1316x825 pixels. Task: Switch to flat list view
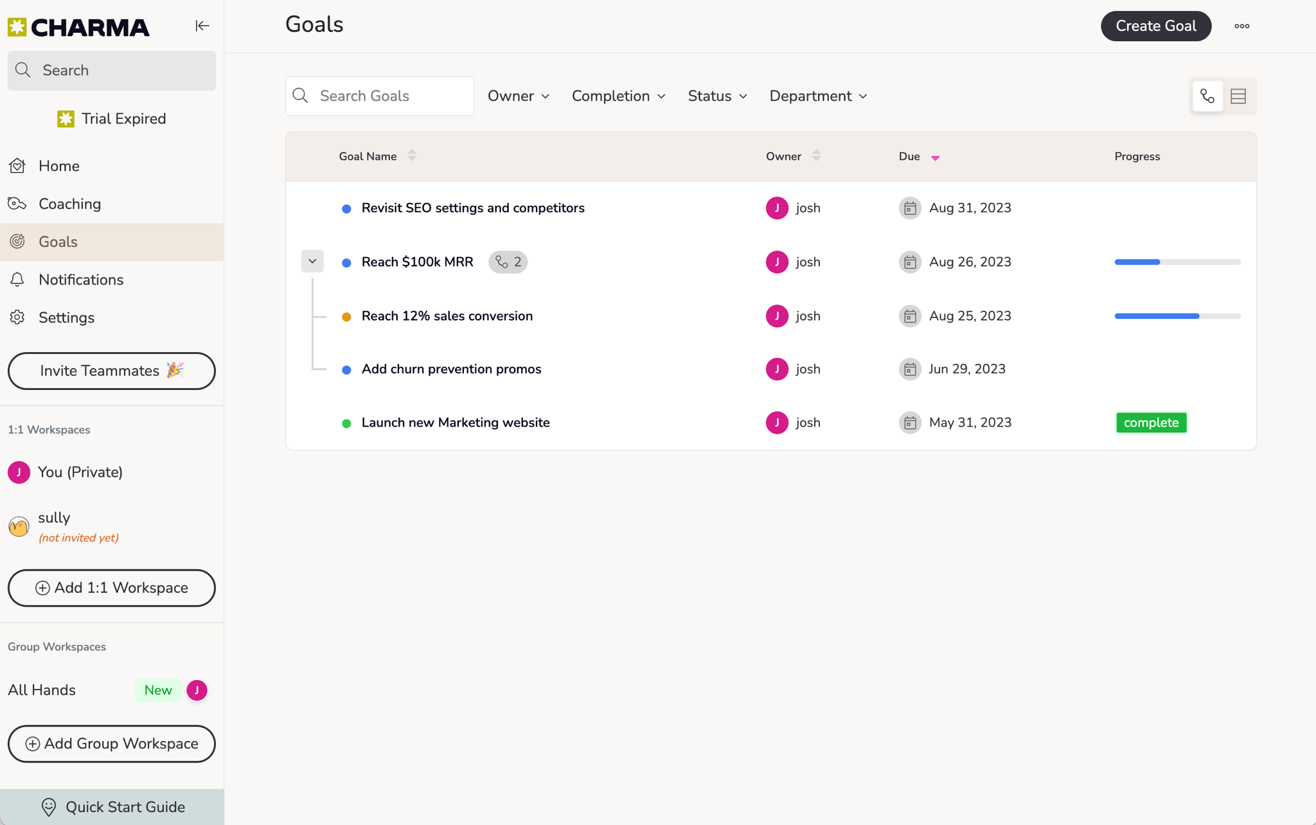coord(1238,96)
